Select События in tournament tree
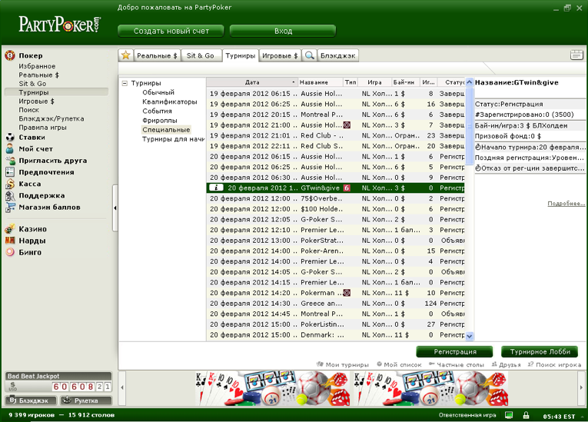 coord(157,111)
